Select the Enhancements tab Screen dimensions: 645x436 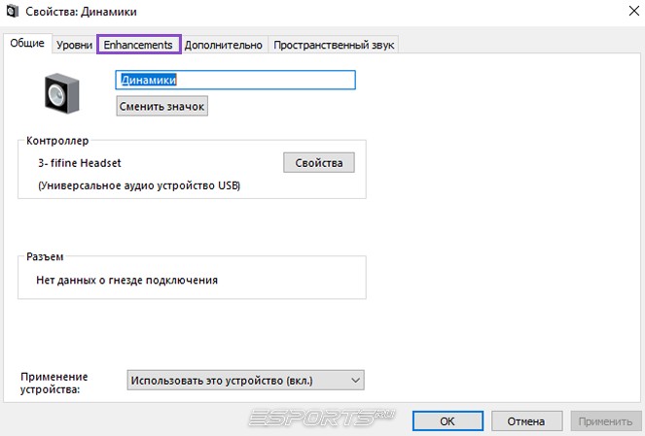[138, 45]
